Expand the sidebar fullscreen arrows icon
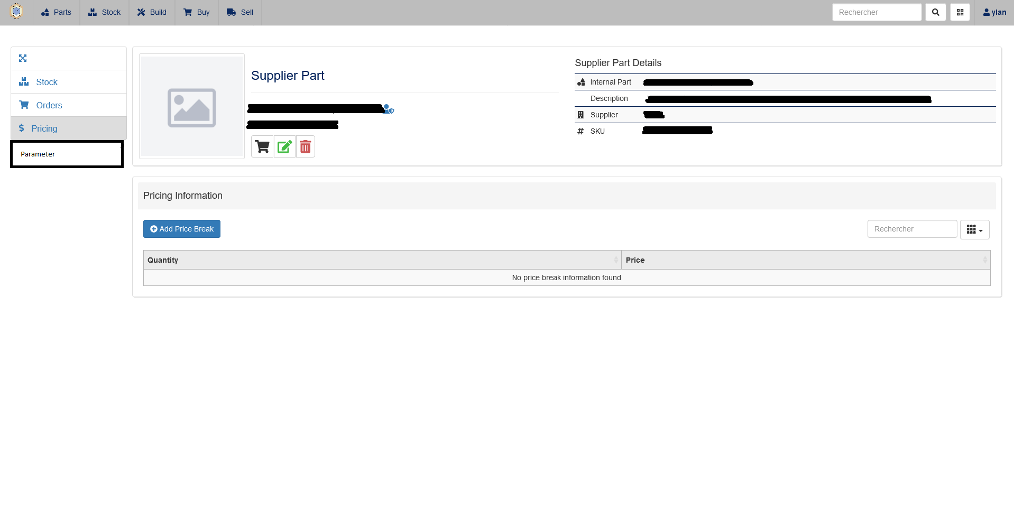1014x509 pixels. pos(23,58)
